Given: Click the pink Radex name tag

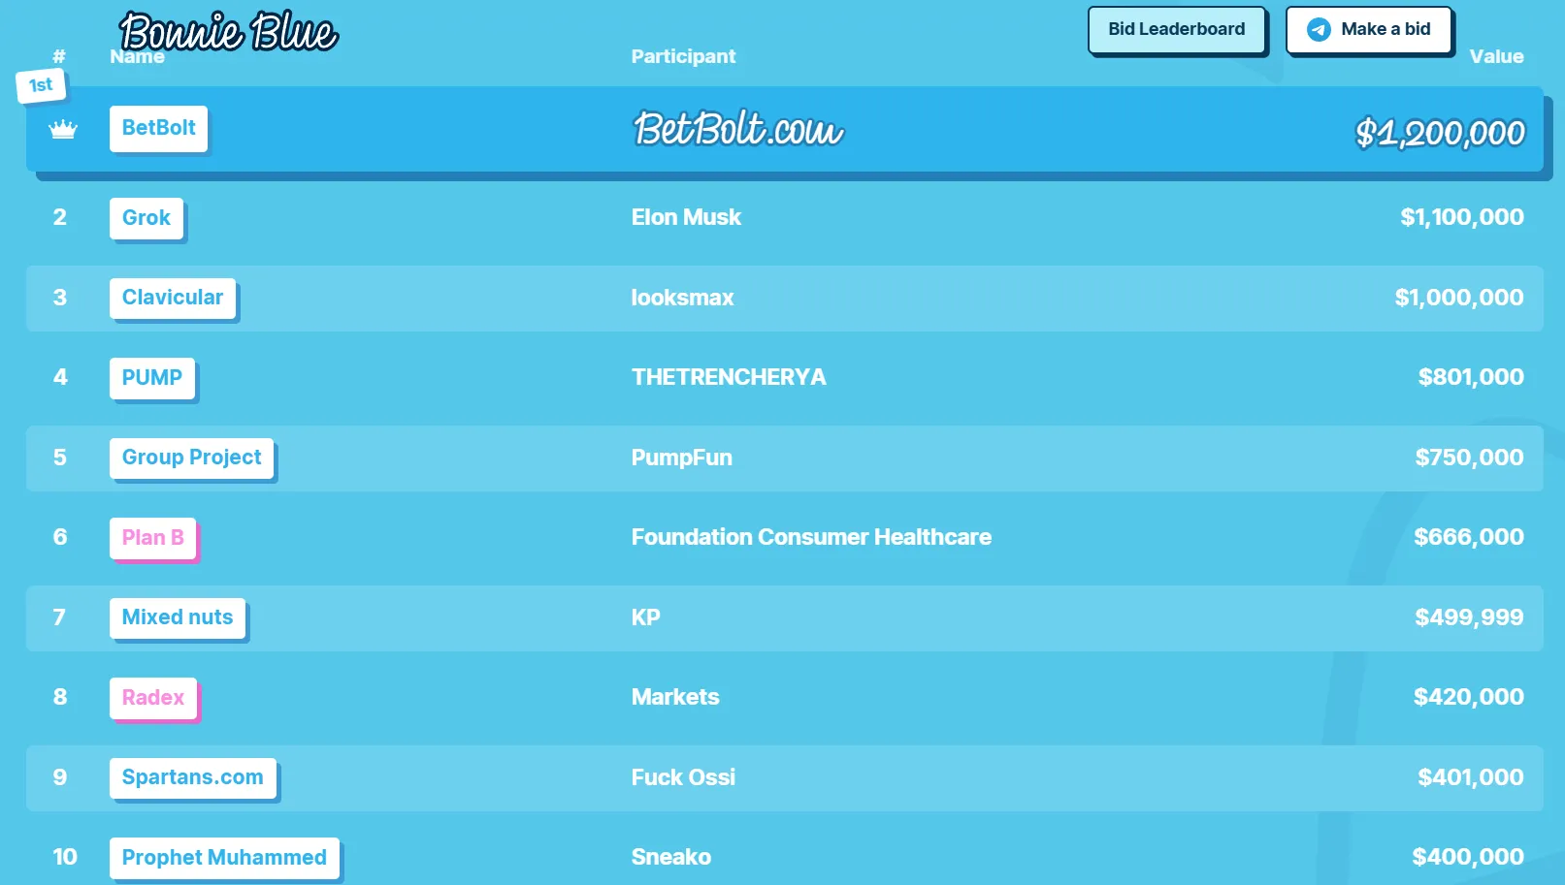Looking at the screenshot, I should 153,698.
